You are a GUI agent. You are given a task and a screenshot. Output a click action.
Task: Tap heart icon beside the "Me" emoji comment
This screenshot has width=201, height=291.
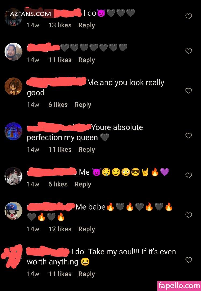click(x=189, y=175)
